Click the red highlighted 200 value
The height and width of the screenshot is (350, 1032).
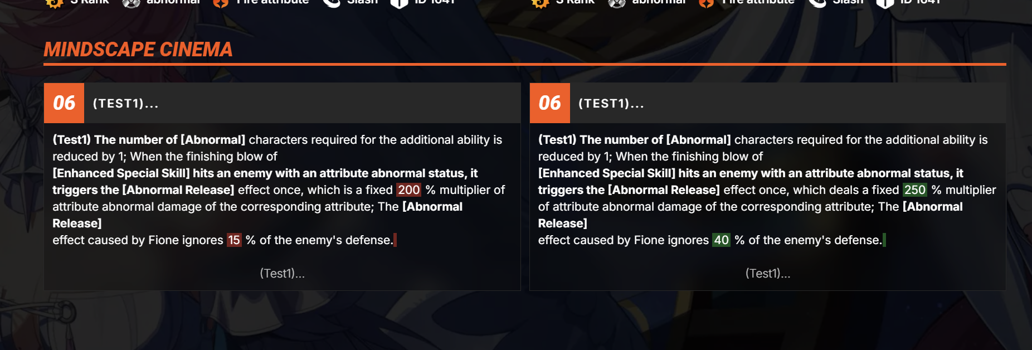408,190
